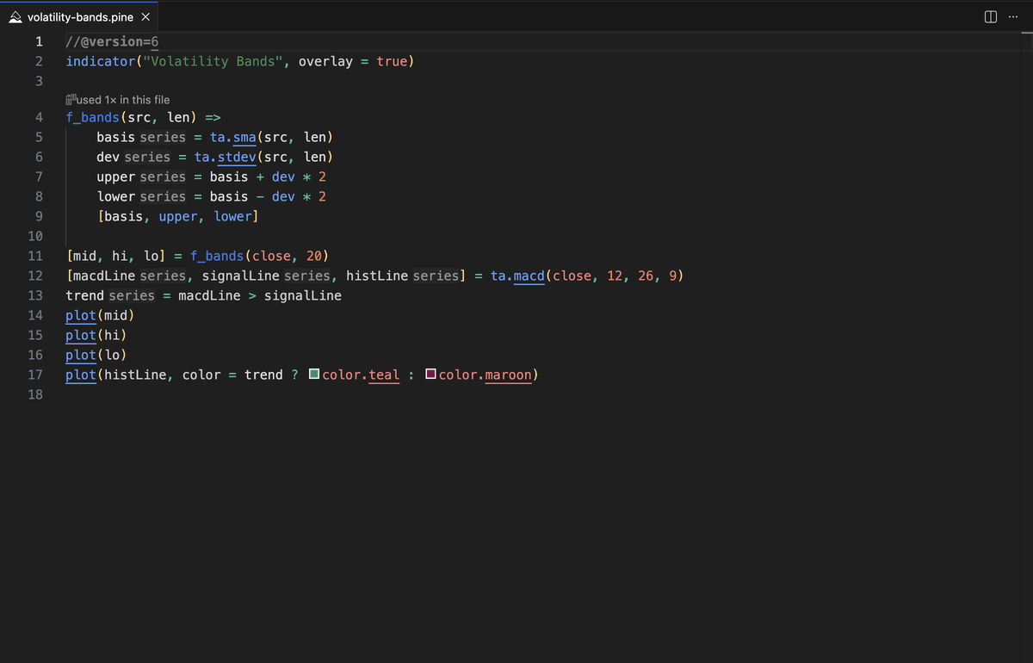Viewport: 1033px width, 663px height.
Task: Open the 'used 1× in this file' code lens
Action: click(124, 100)
